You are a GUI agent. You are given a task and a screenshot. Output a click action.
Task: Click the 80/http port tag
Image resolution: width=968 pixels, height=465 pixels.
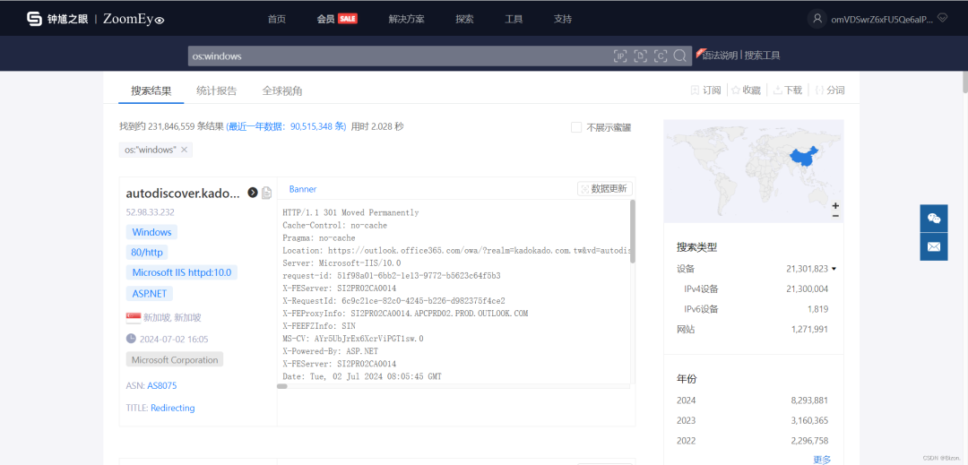pos(147,253)
